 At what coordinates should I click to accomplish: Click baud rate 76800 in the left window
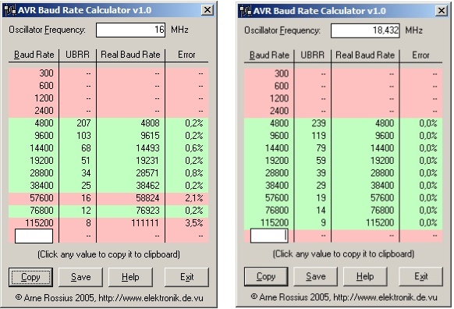point(41,210)
